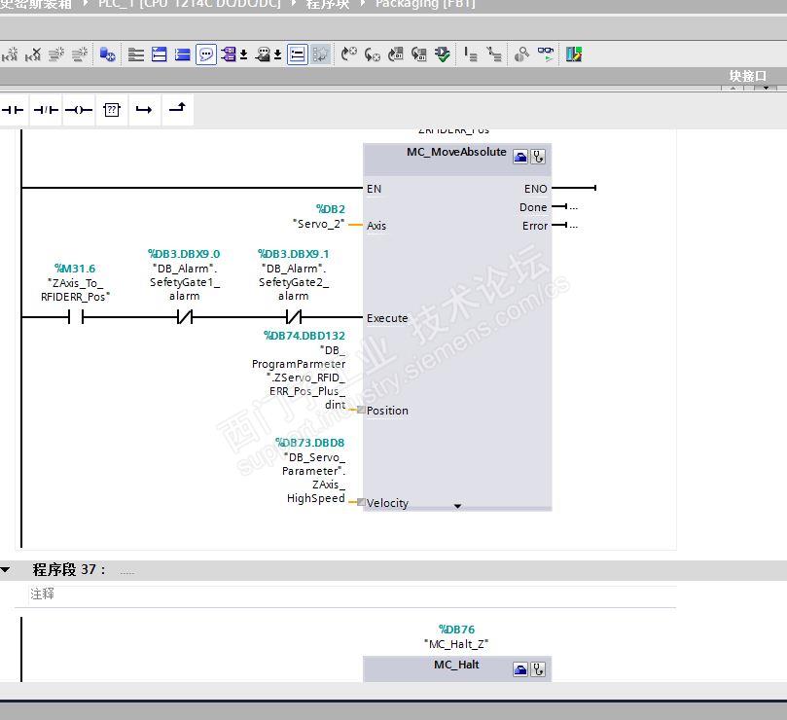This screenshot has height=720, width=787.
Task: Click the absolute/symbolic operands icon
Action: click(x=229, y=54)
